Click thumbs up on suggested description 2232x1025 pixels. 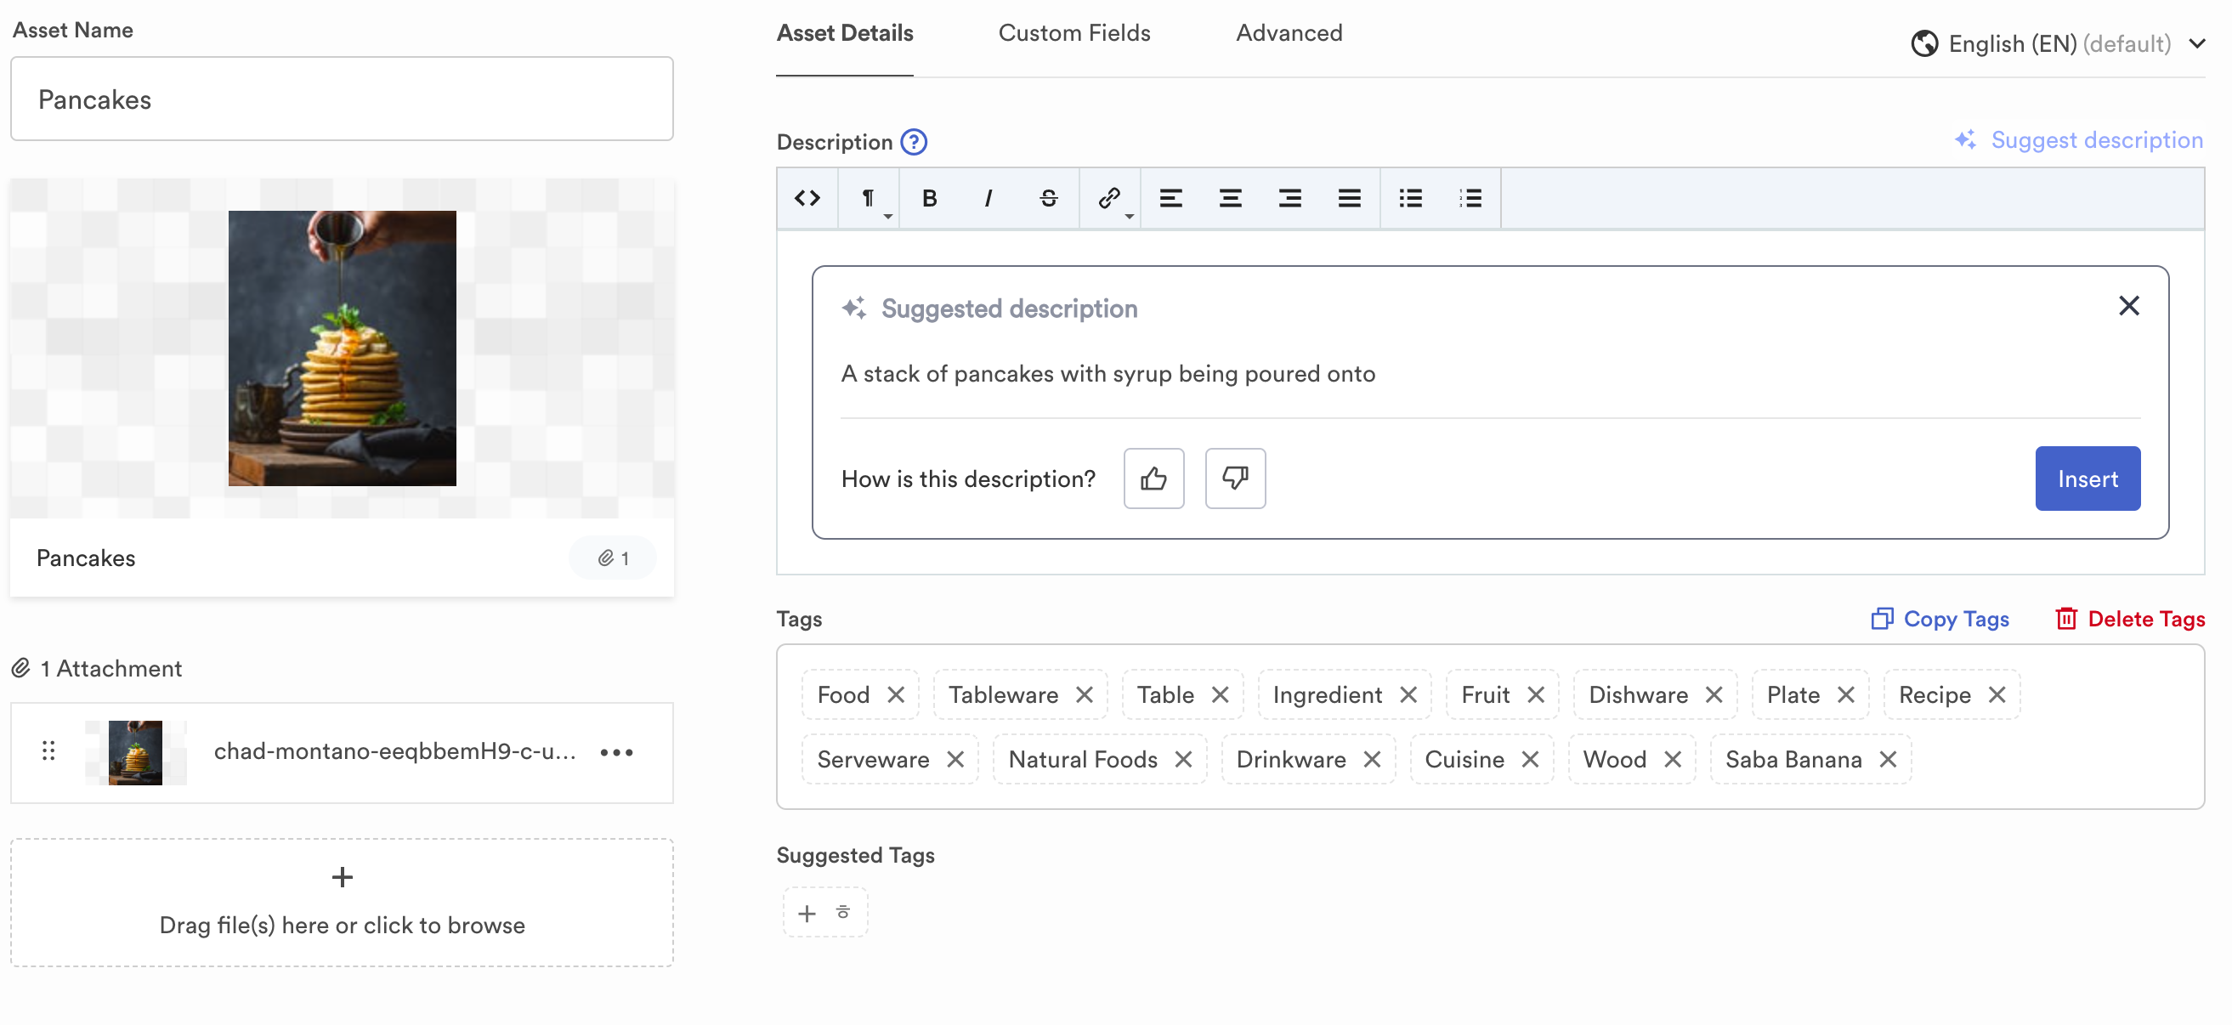point(1153,479)
